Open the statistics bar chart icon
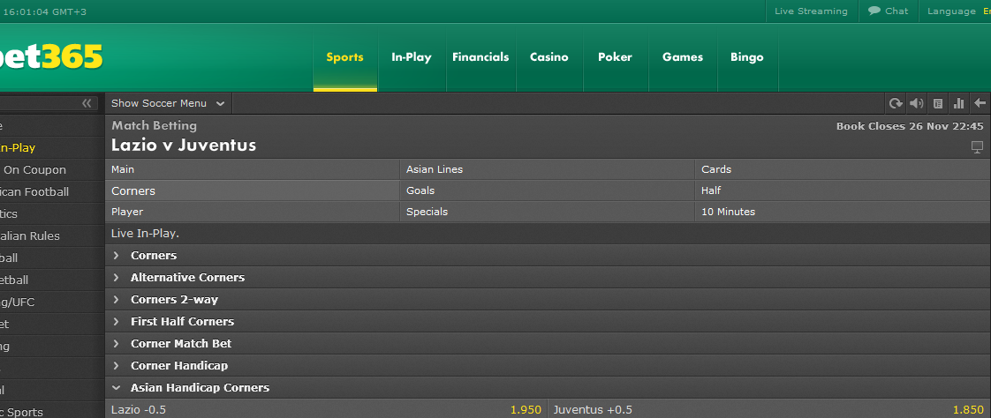Screen dimensions: 991x418 pos(959,103)
